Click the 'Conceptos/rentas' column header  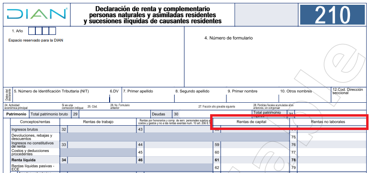[x=35, y=121]
